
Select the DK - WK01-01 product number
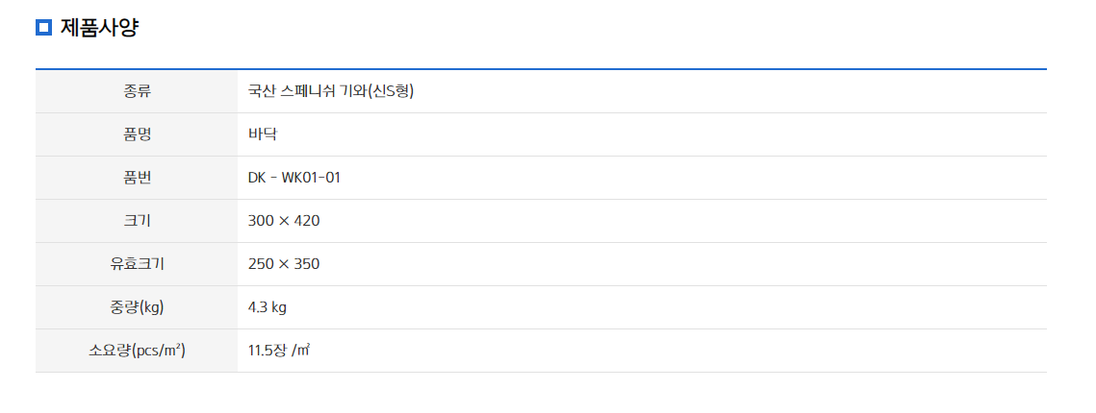click(x=294, y=178)
